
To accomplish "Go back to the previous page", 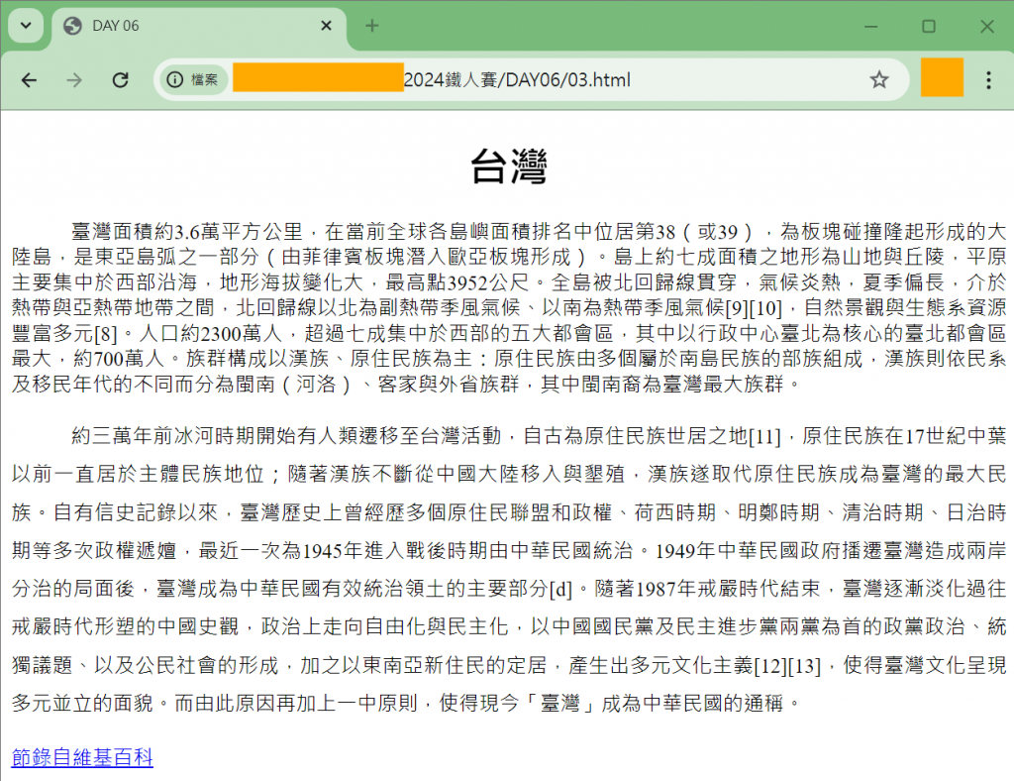I will coord(29,79).
